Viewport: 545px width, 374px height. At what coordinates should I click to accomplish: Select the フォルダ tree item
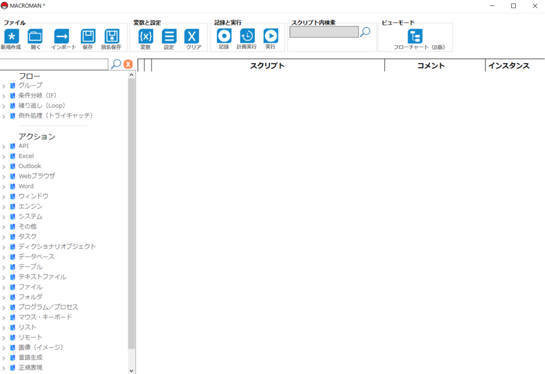pyautogui.click(x=30, y=297)
